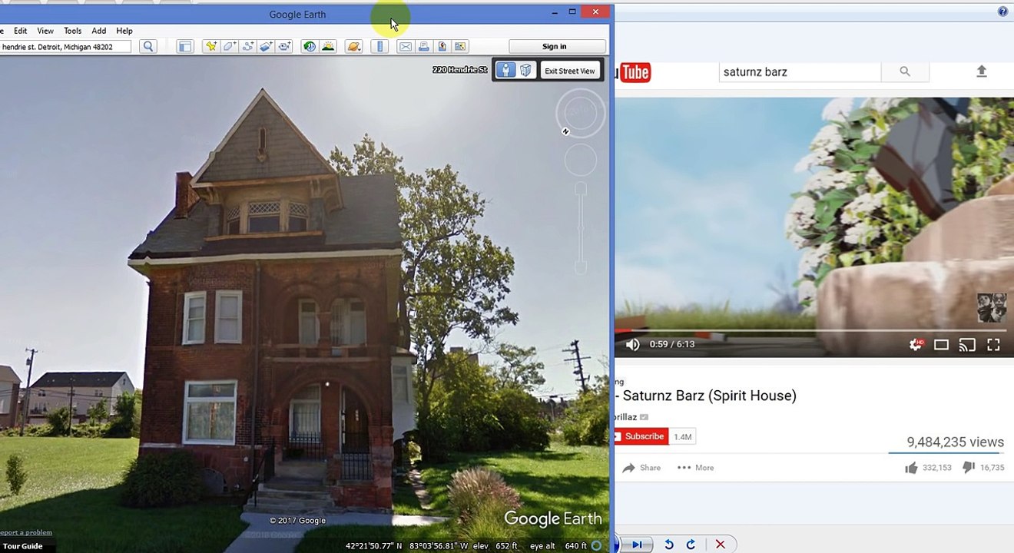
Task: Click the Google Earth address search field
Action: pos(65,47)
